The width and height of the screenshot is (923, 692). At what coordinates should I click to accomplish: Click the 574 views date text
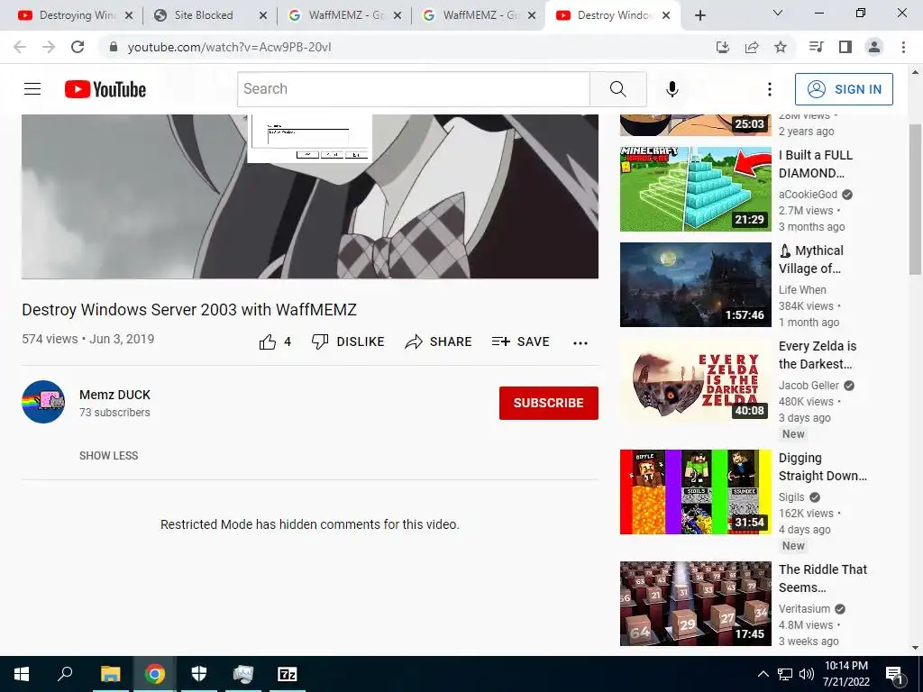(87, 339)
